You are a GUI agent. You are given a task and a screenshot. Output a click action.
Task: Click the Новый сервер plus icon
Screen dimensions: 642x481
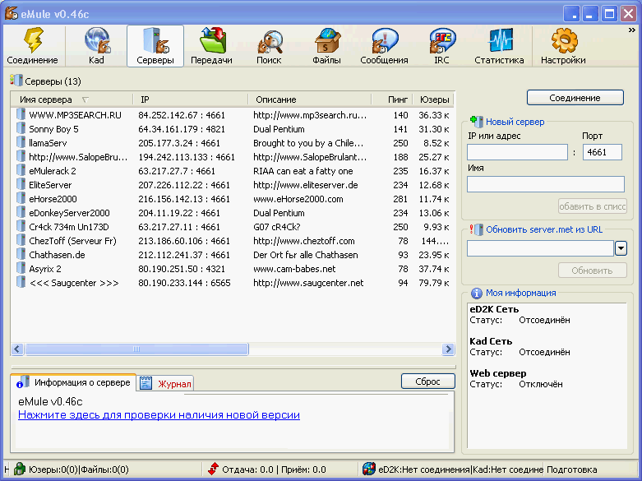click(477, 121)
